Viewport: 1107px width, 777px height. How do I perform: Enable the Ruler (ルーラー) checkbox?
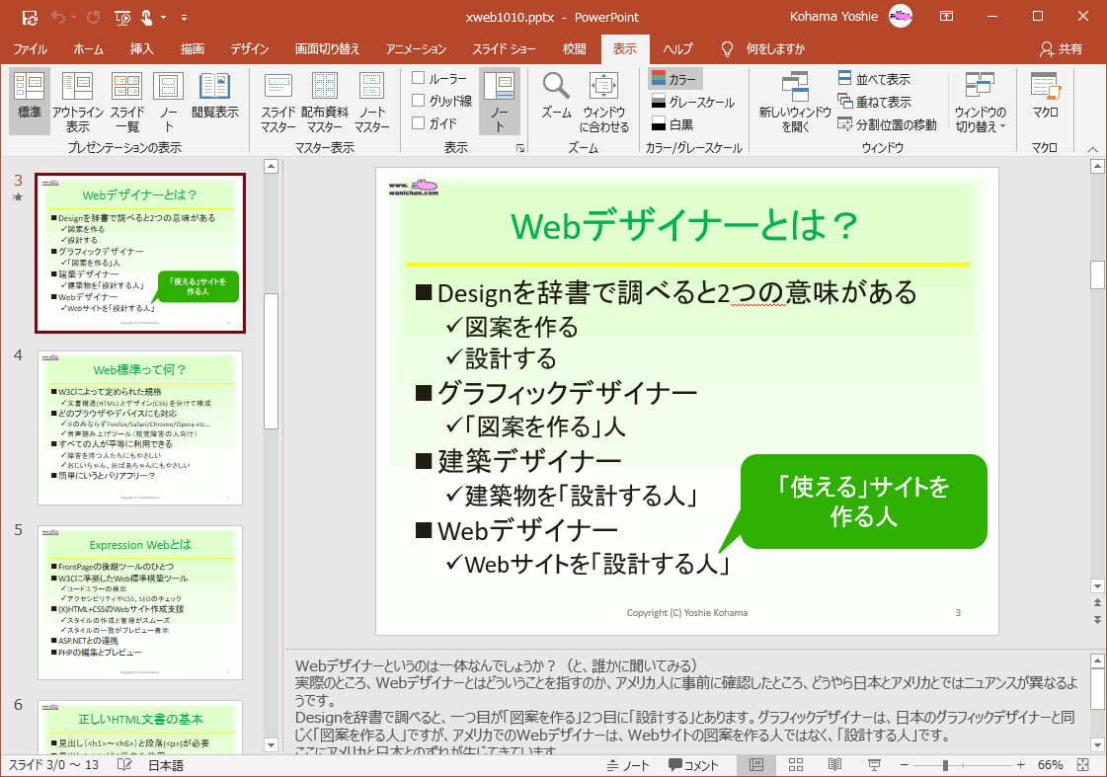tap(419, 78)
